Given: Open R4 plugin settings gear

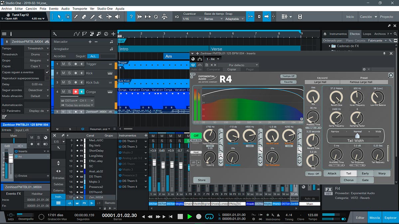Looking at the screenshot, I should [364, 69].
